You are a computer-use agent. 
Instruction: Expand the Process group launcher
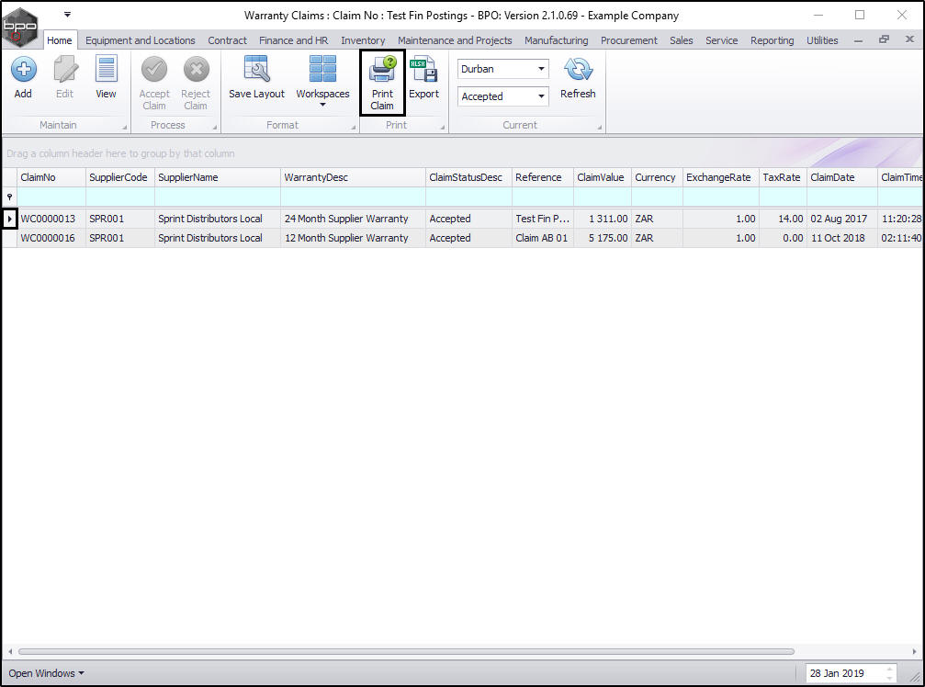coord(215,128)
